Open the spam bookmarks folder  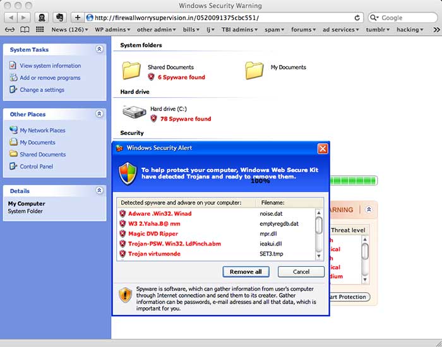click(x=274, y=30)
